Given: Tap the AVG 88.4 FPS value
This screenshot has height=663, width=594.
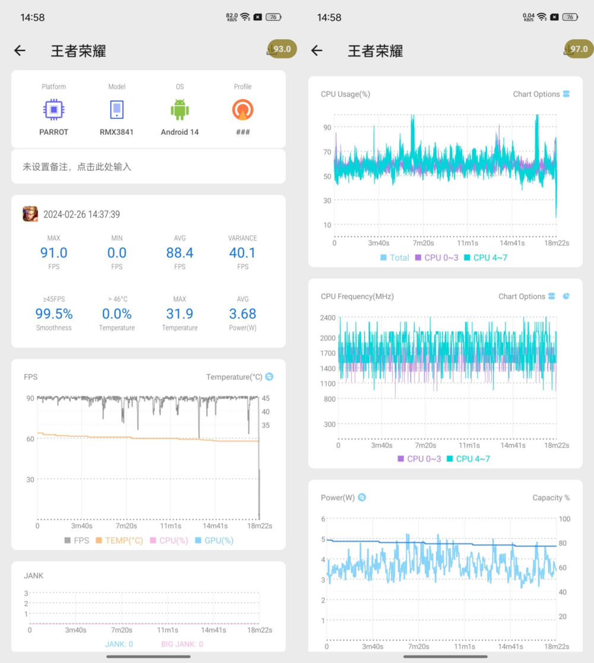Looking at the screenshot, I should [180, 253].
